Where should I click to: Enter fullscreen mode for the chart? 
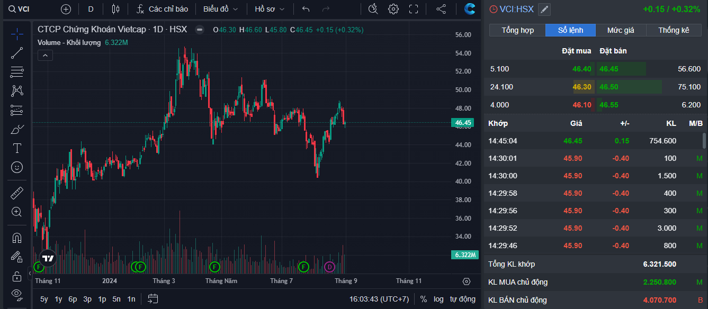click(414, 9)
